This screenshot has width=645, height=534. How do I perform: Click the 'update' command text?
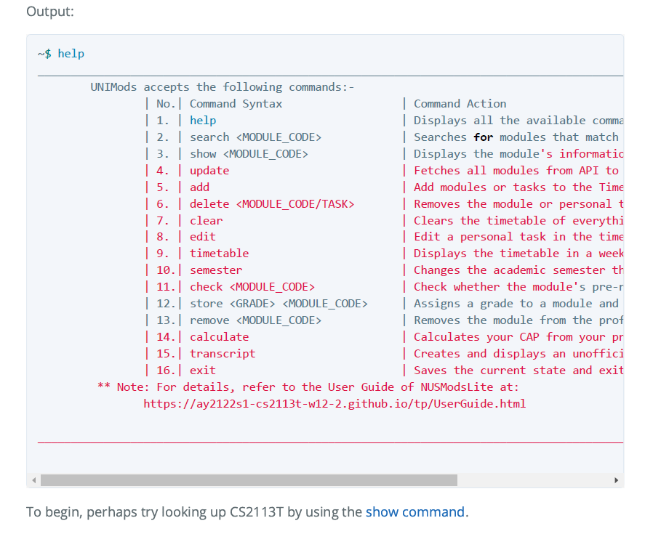click(209, 171)
